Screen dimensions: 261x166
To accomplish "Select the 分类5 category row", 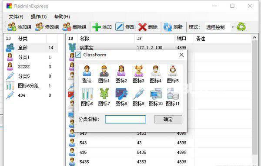I will click(x=31, y=76).
